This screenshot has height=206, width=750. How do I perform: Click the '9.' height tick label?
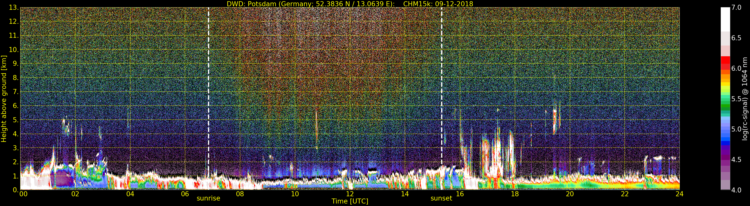[15, 63]
